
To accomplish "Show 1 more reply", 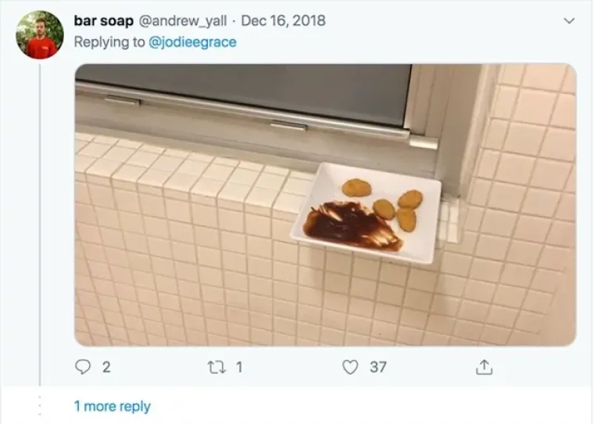I will 113,406.
